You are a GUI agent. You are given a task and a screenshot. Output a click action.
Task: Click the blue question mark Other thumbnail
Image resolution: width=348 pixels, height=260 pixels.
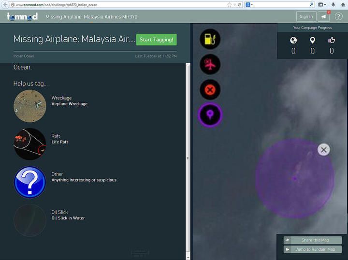pos(30,182)
